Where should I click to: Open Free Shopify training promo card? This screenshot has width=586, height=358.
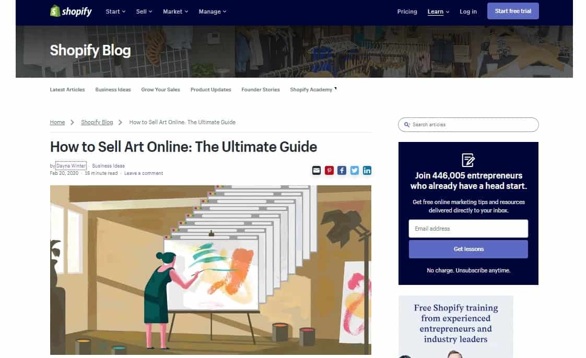click(455, 327)
